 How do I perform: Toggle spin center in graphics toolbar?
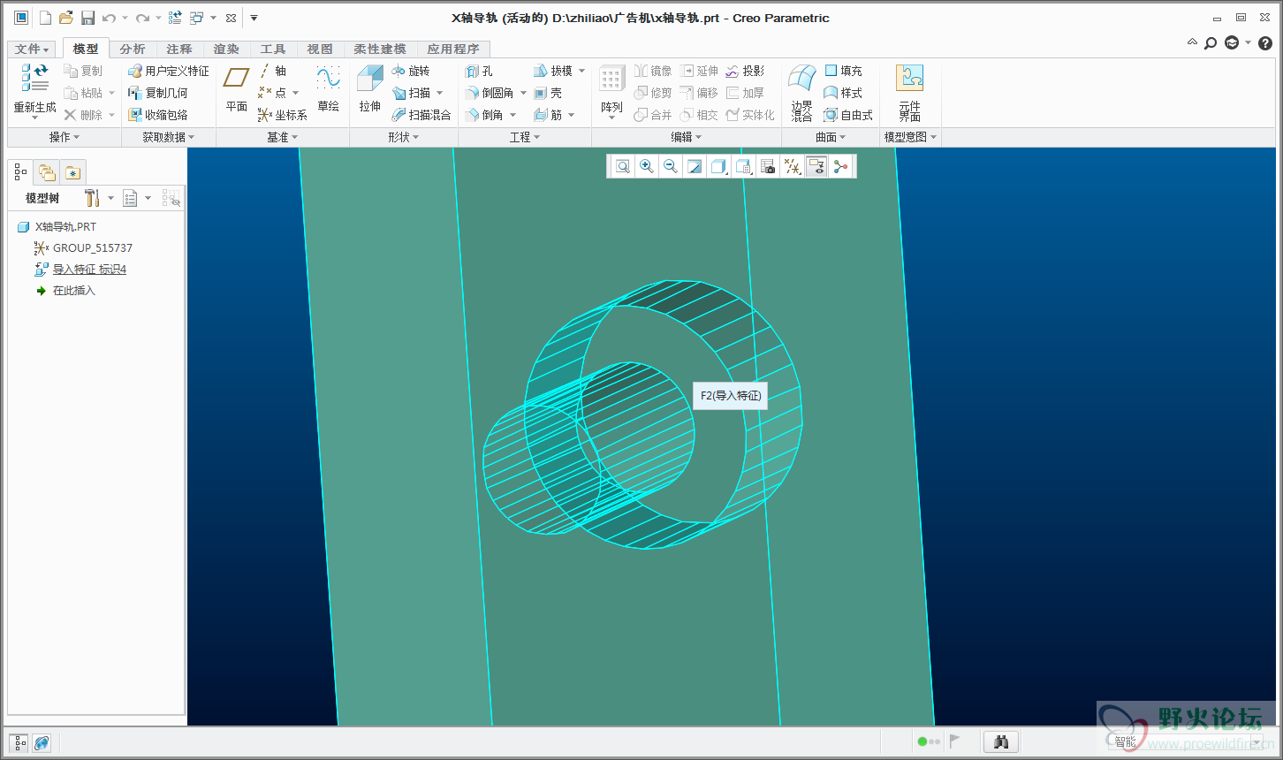839,166
